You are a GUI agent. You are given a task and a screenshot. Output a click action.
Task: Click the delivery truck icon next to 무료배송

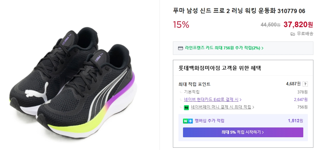click(x=293, y=34)
